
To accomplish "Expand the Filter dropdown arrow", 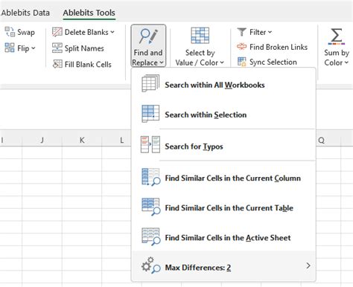I will [270, 32].
